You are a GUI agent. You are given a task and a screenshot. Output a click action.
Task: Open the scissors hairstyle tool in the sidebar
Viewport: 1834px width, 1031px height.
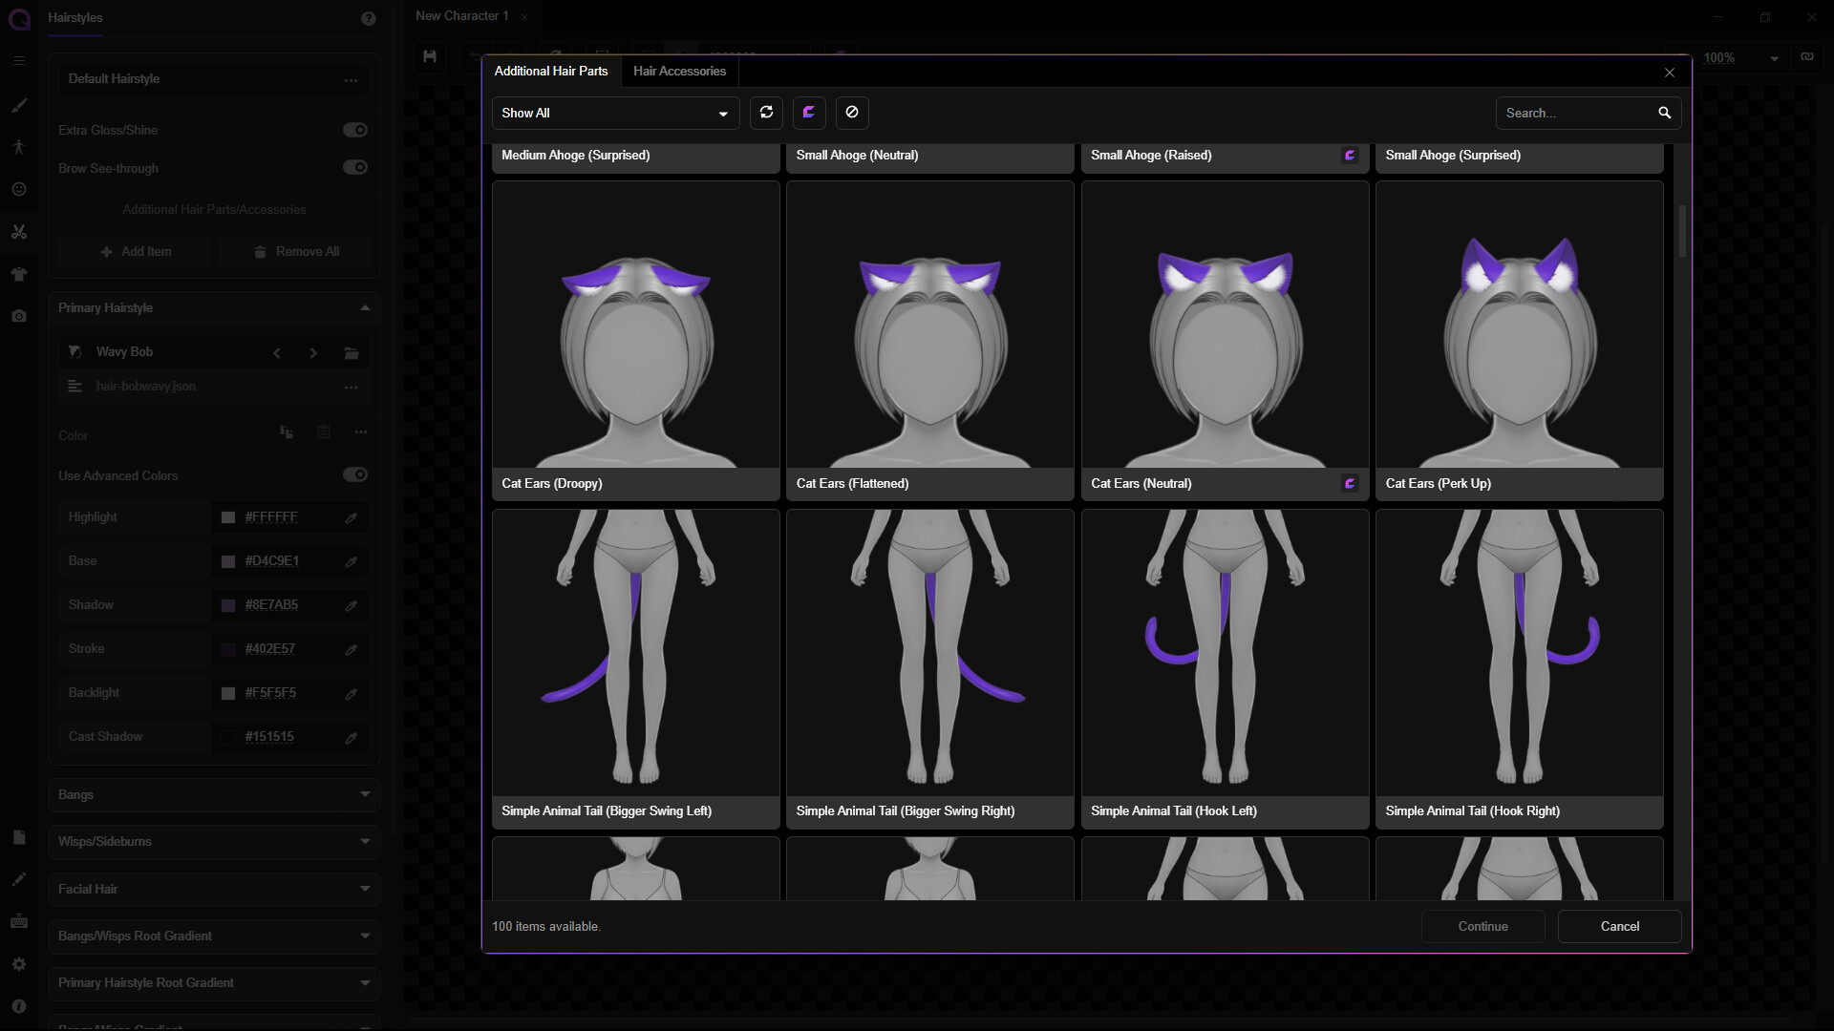[x=19, y=232]
